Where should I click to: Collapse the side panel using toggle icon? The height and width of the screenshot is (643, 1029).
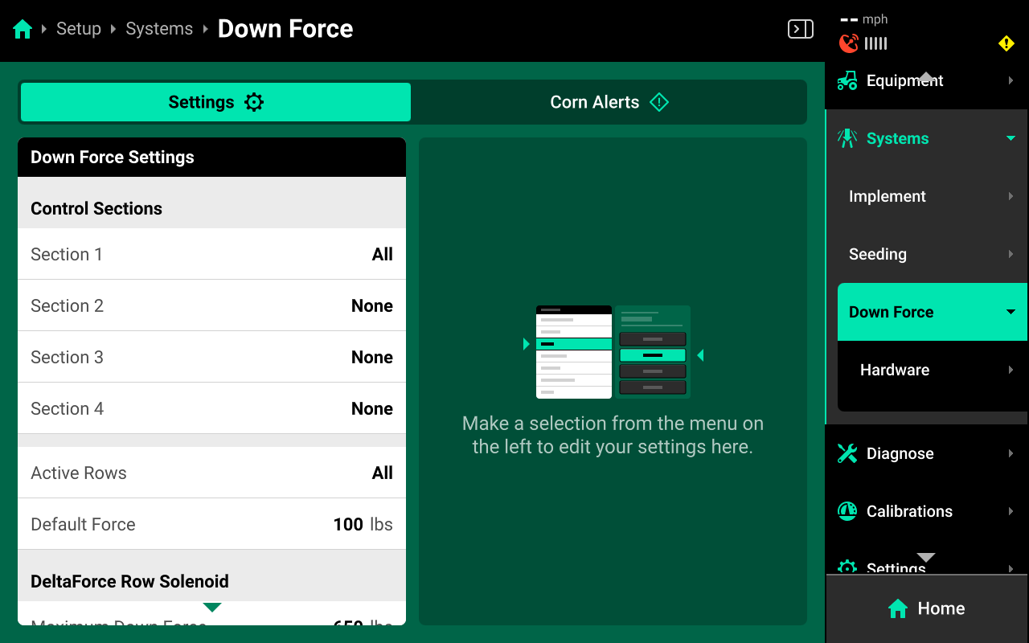[x=800, y=30]
